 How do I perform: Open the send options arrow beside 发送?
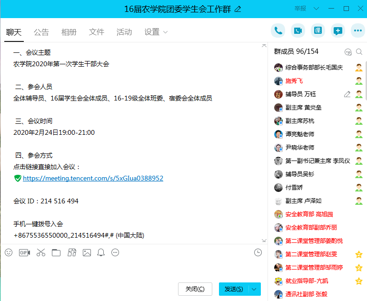point(256,289)
